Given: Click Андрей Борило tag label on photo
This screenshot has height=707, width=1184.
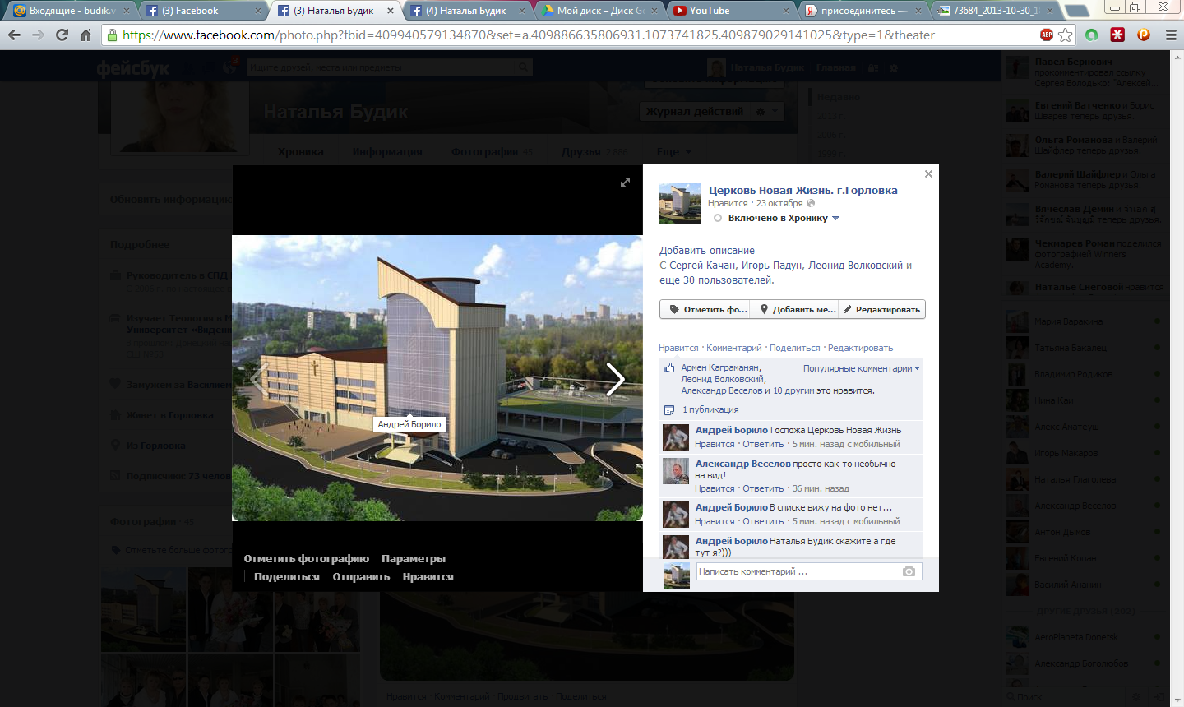Looking at the screenshot, I should point(409,424).
